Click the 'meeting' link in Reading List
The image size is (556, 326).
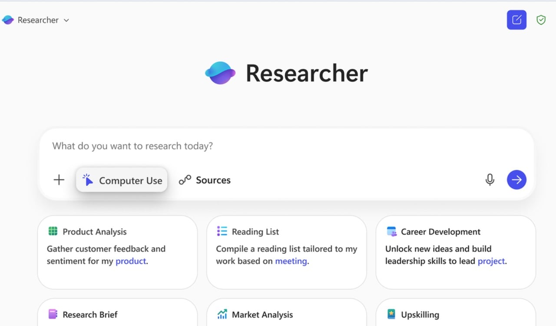pyautogui.click(x=291, y=261)
